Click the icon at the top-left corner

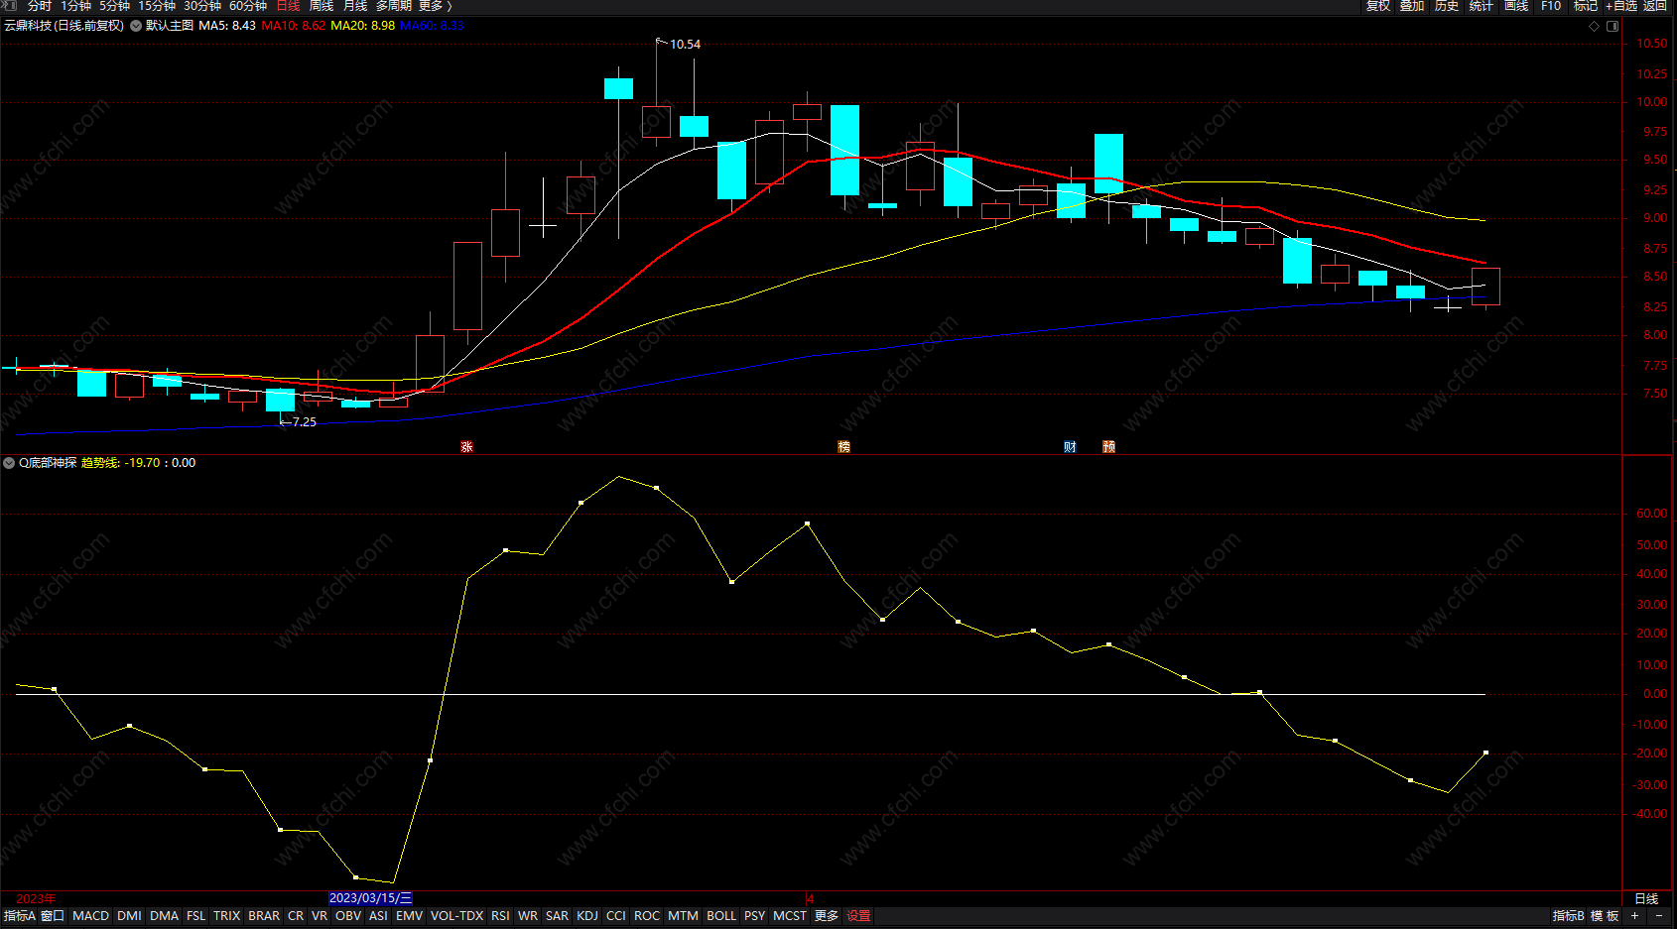coord(10,6)
